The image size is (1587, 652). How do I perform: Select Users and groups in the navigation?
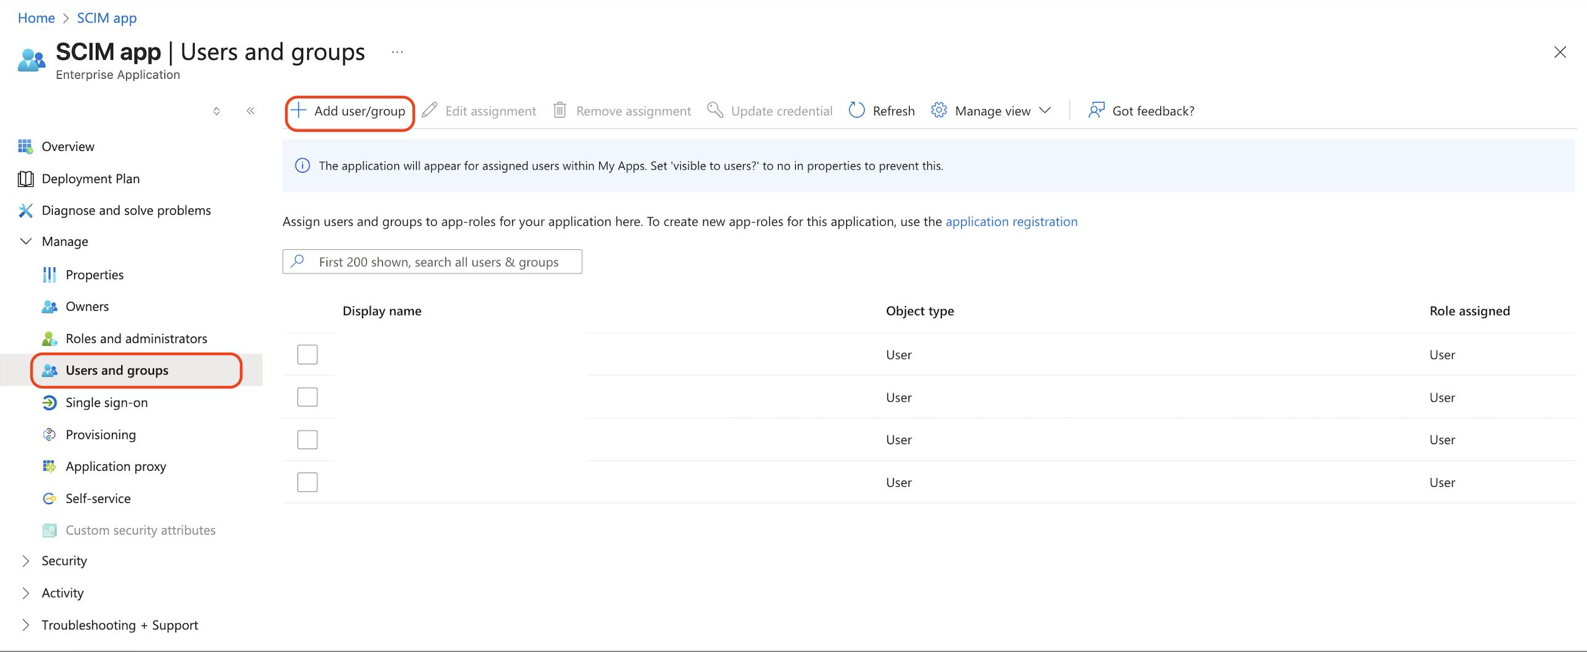coord(117,370)
